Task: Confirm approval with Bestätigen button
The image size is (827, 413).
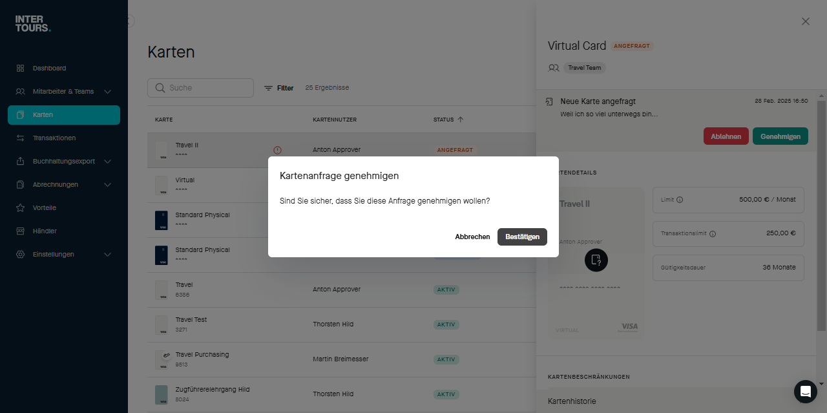Action: pyautogui.click(x=522, y=237)
